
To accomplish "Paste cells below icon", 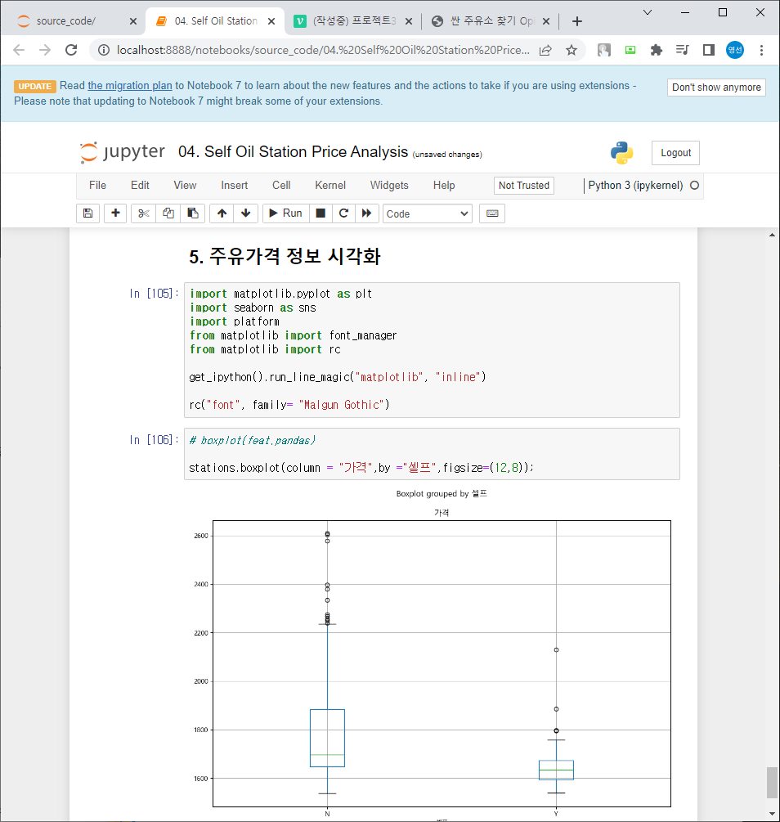I will coord(192,213).
